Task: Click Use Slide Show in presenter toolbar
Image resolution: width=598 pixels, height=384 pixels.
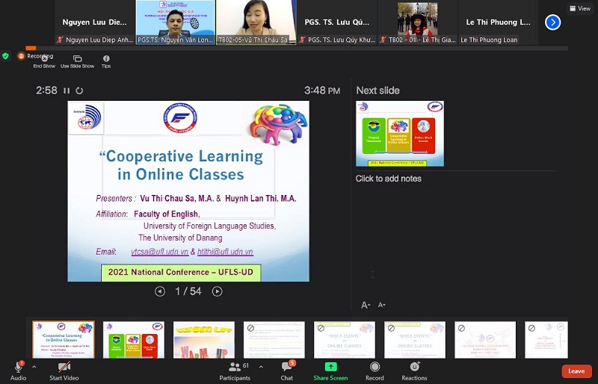Action: (77, 59)
